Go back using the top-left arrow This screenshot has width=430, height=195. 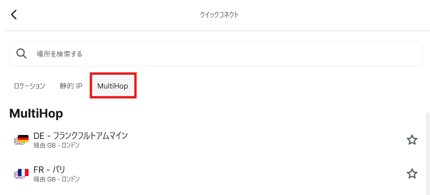(x=14, y=15)
